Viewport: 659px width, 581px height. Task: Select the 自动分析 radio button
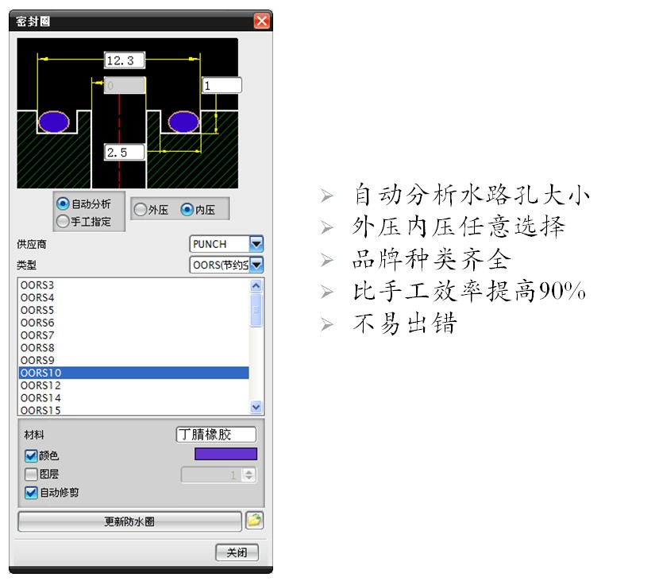pyautogui.click(x=64, y=204)
